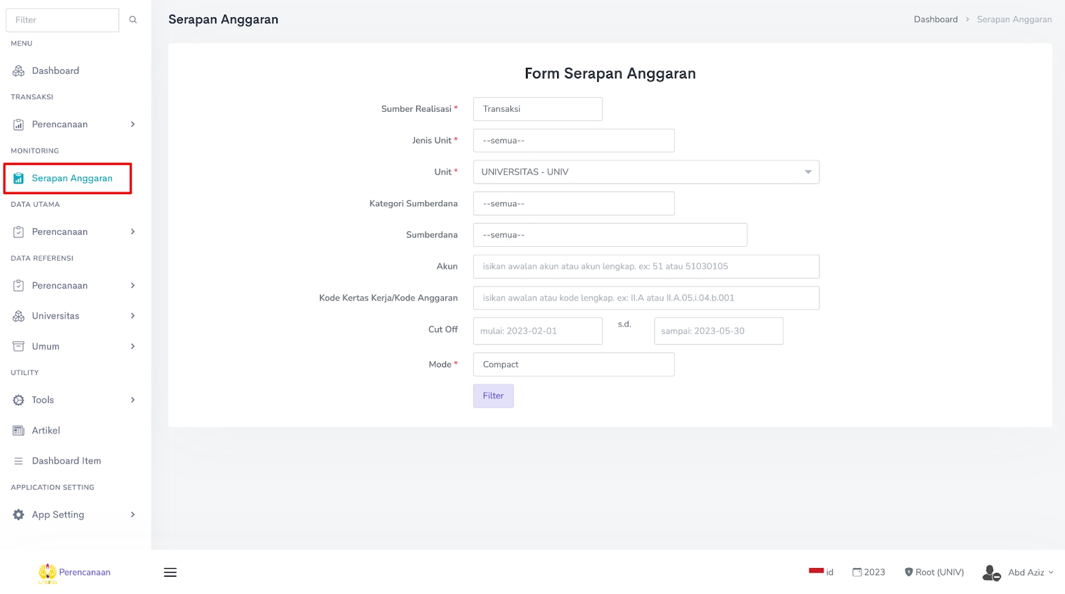The image size is (1065, 594).
Task: Click the Dashboard icon in sidebar menu
Action: pos(19,71)
